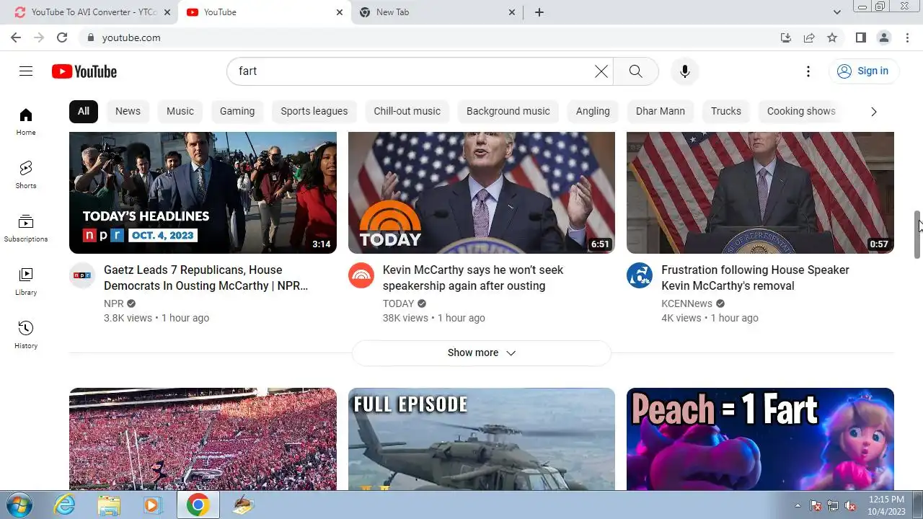Click the browser back arrow
This screenshot has width=923, height=519.
click(16, 37)
